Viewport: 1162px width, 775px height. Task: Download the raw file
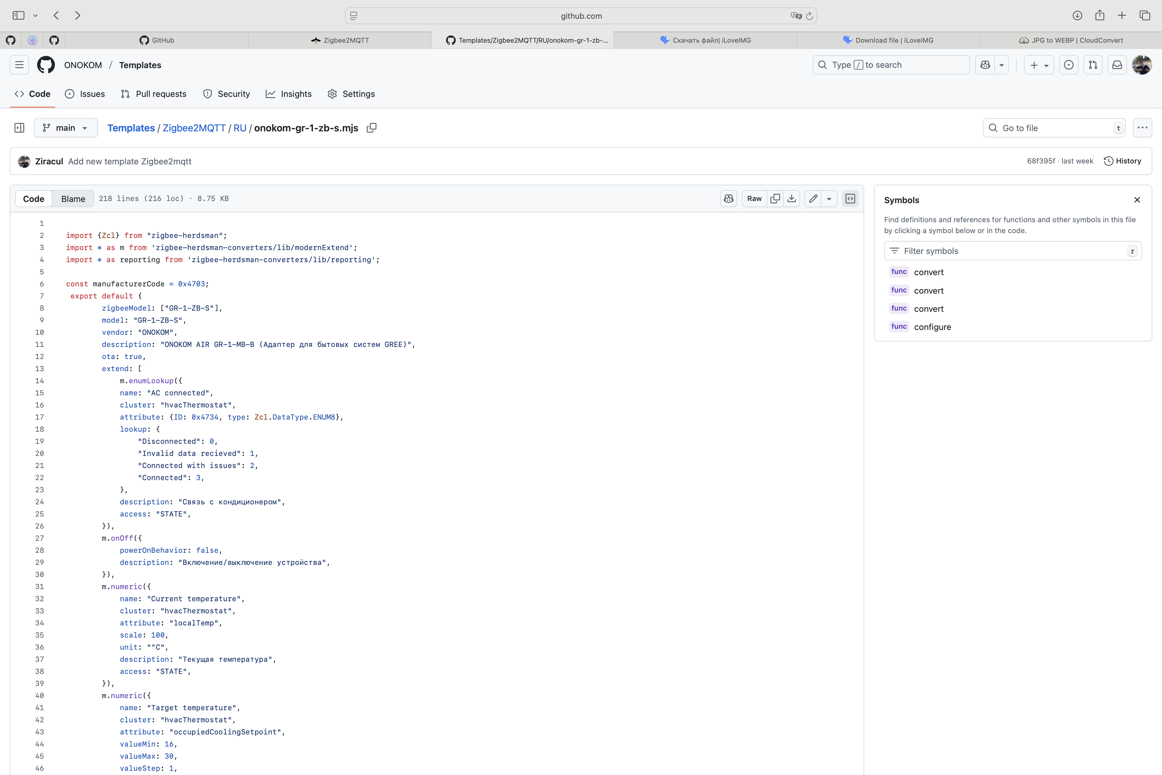[792, 199]
